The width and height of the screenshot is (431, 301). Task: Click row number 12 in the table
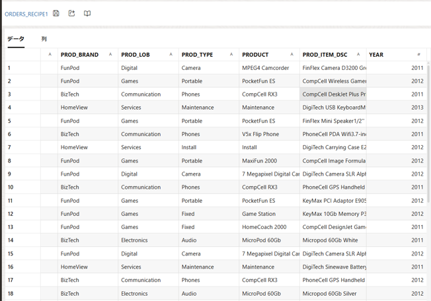[x=23, y=213]
